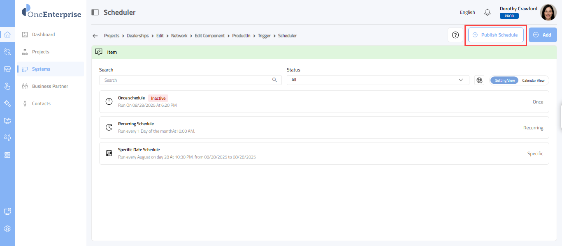562x246 pixels.
Task: Open Business Partner menu item
Action: pos(50,86)
